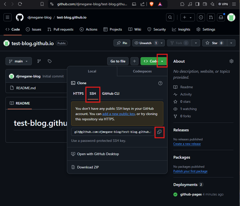Open the notifications inbox icon
The image size is (240, 206).
click(x=221, y=17)
